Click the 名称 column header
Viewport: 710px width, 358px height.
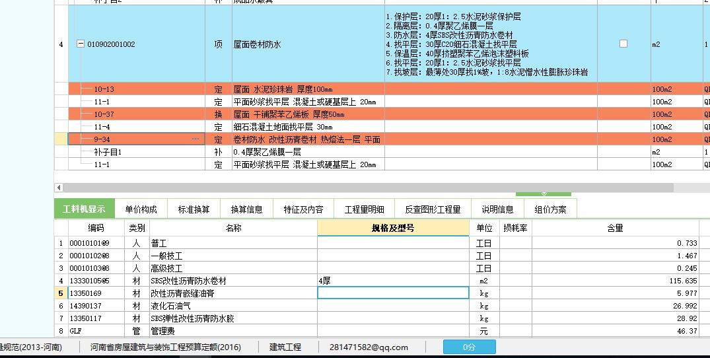click(233, 228)
